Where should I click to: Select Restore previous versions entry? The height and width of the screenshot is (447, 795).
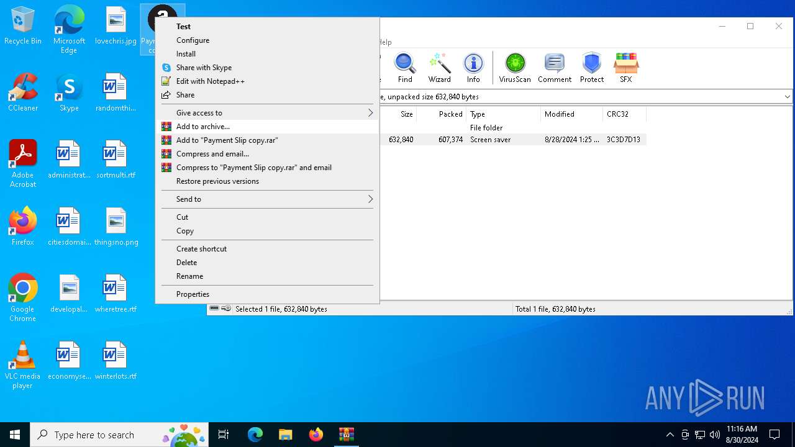tap(267, 181)
